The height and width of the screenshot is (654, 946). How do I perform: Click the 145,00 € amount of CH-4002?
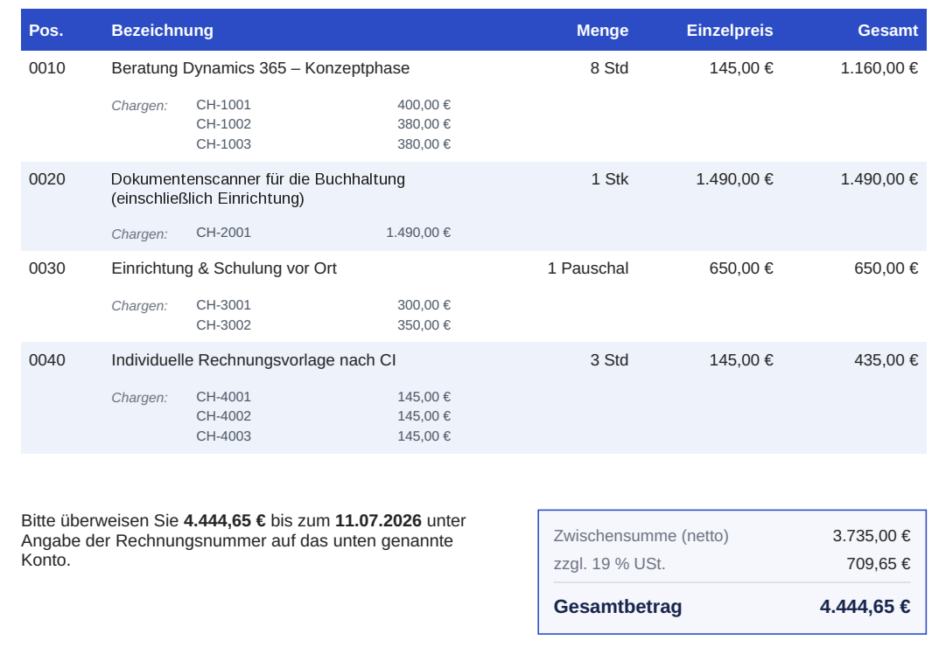pos(424,416)
